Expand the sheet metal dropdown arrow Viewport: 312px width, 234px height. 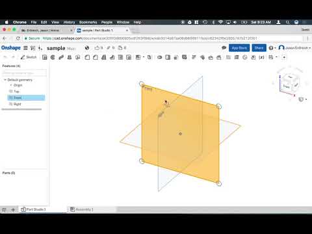276,57
